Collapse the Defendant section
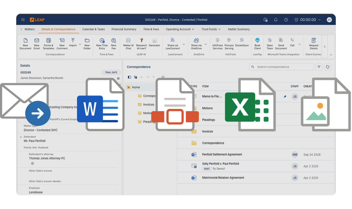352x209 pixels. 21,137
